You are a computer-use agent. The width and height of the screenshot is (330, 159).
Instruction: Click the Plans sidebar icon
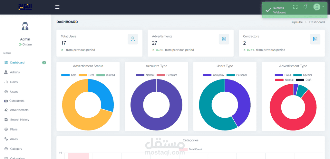[6, 129]
